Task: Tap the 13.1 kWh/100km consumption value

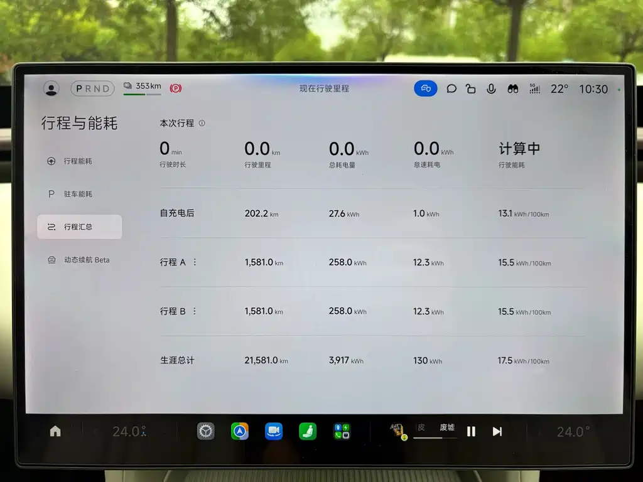Action: [x=524, y=213]
